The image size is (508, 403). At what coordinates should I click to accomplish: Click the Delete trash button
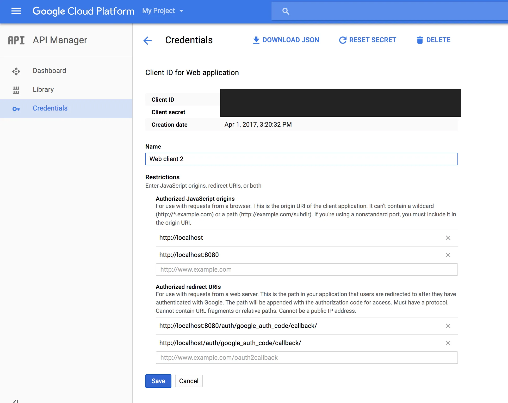tap(433, 40)
